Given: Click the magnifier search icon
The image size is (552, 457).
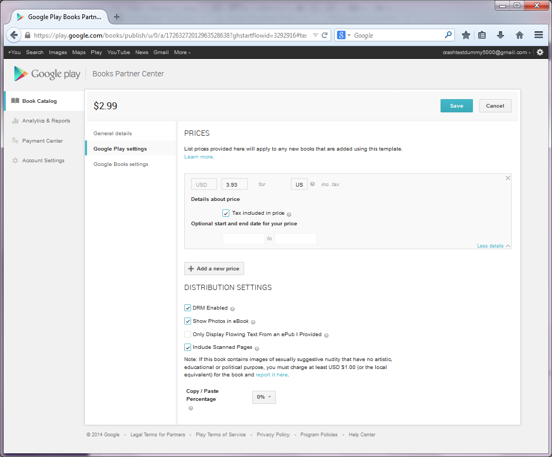Looking at the screenshot, I should coord(448,35).
